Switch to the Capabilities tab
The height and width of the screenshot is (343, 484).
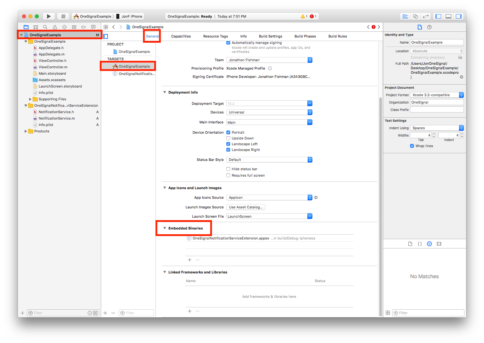181,36
